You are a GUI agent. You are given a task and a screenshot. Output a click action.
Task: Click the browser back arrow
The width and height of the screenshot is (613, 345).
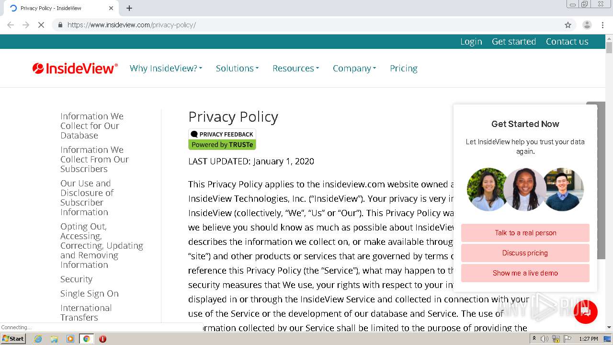(11, 25)
